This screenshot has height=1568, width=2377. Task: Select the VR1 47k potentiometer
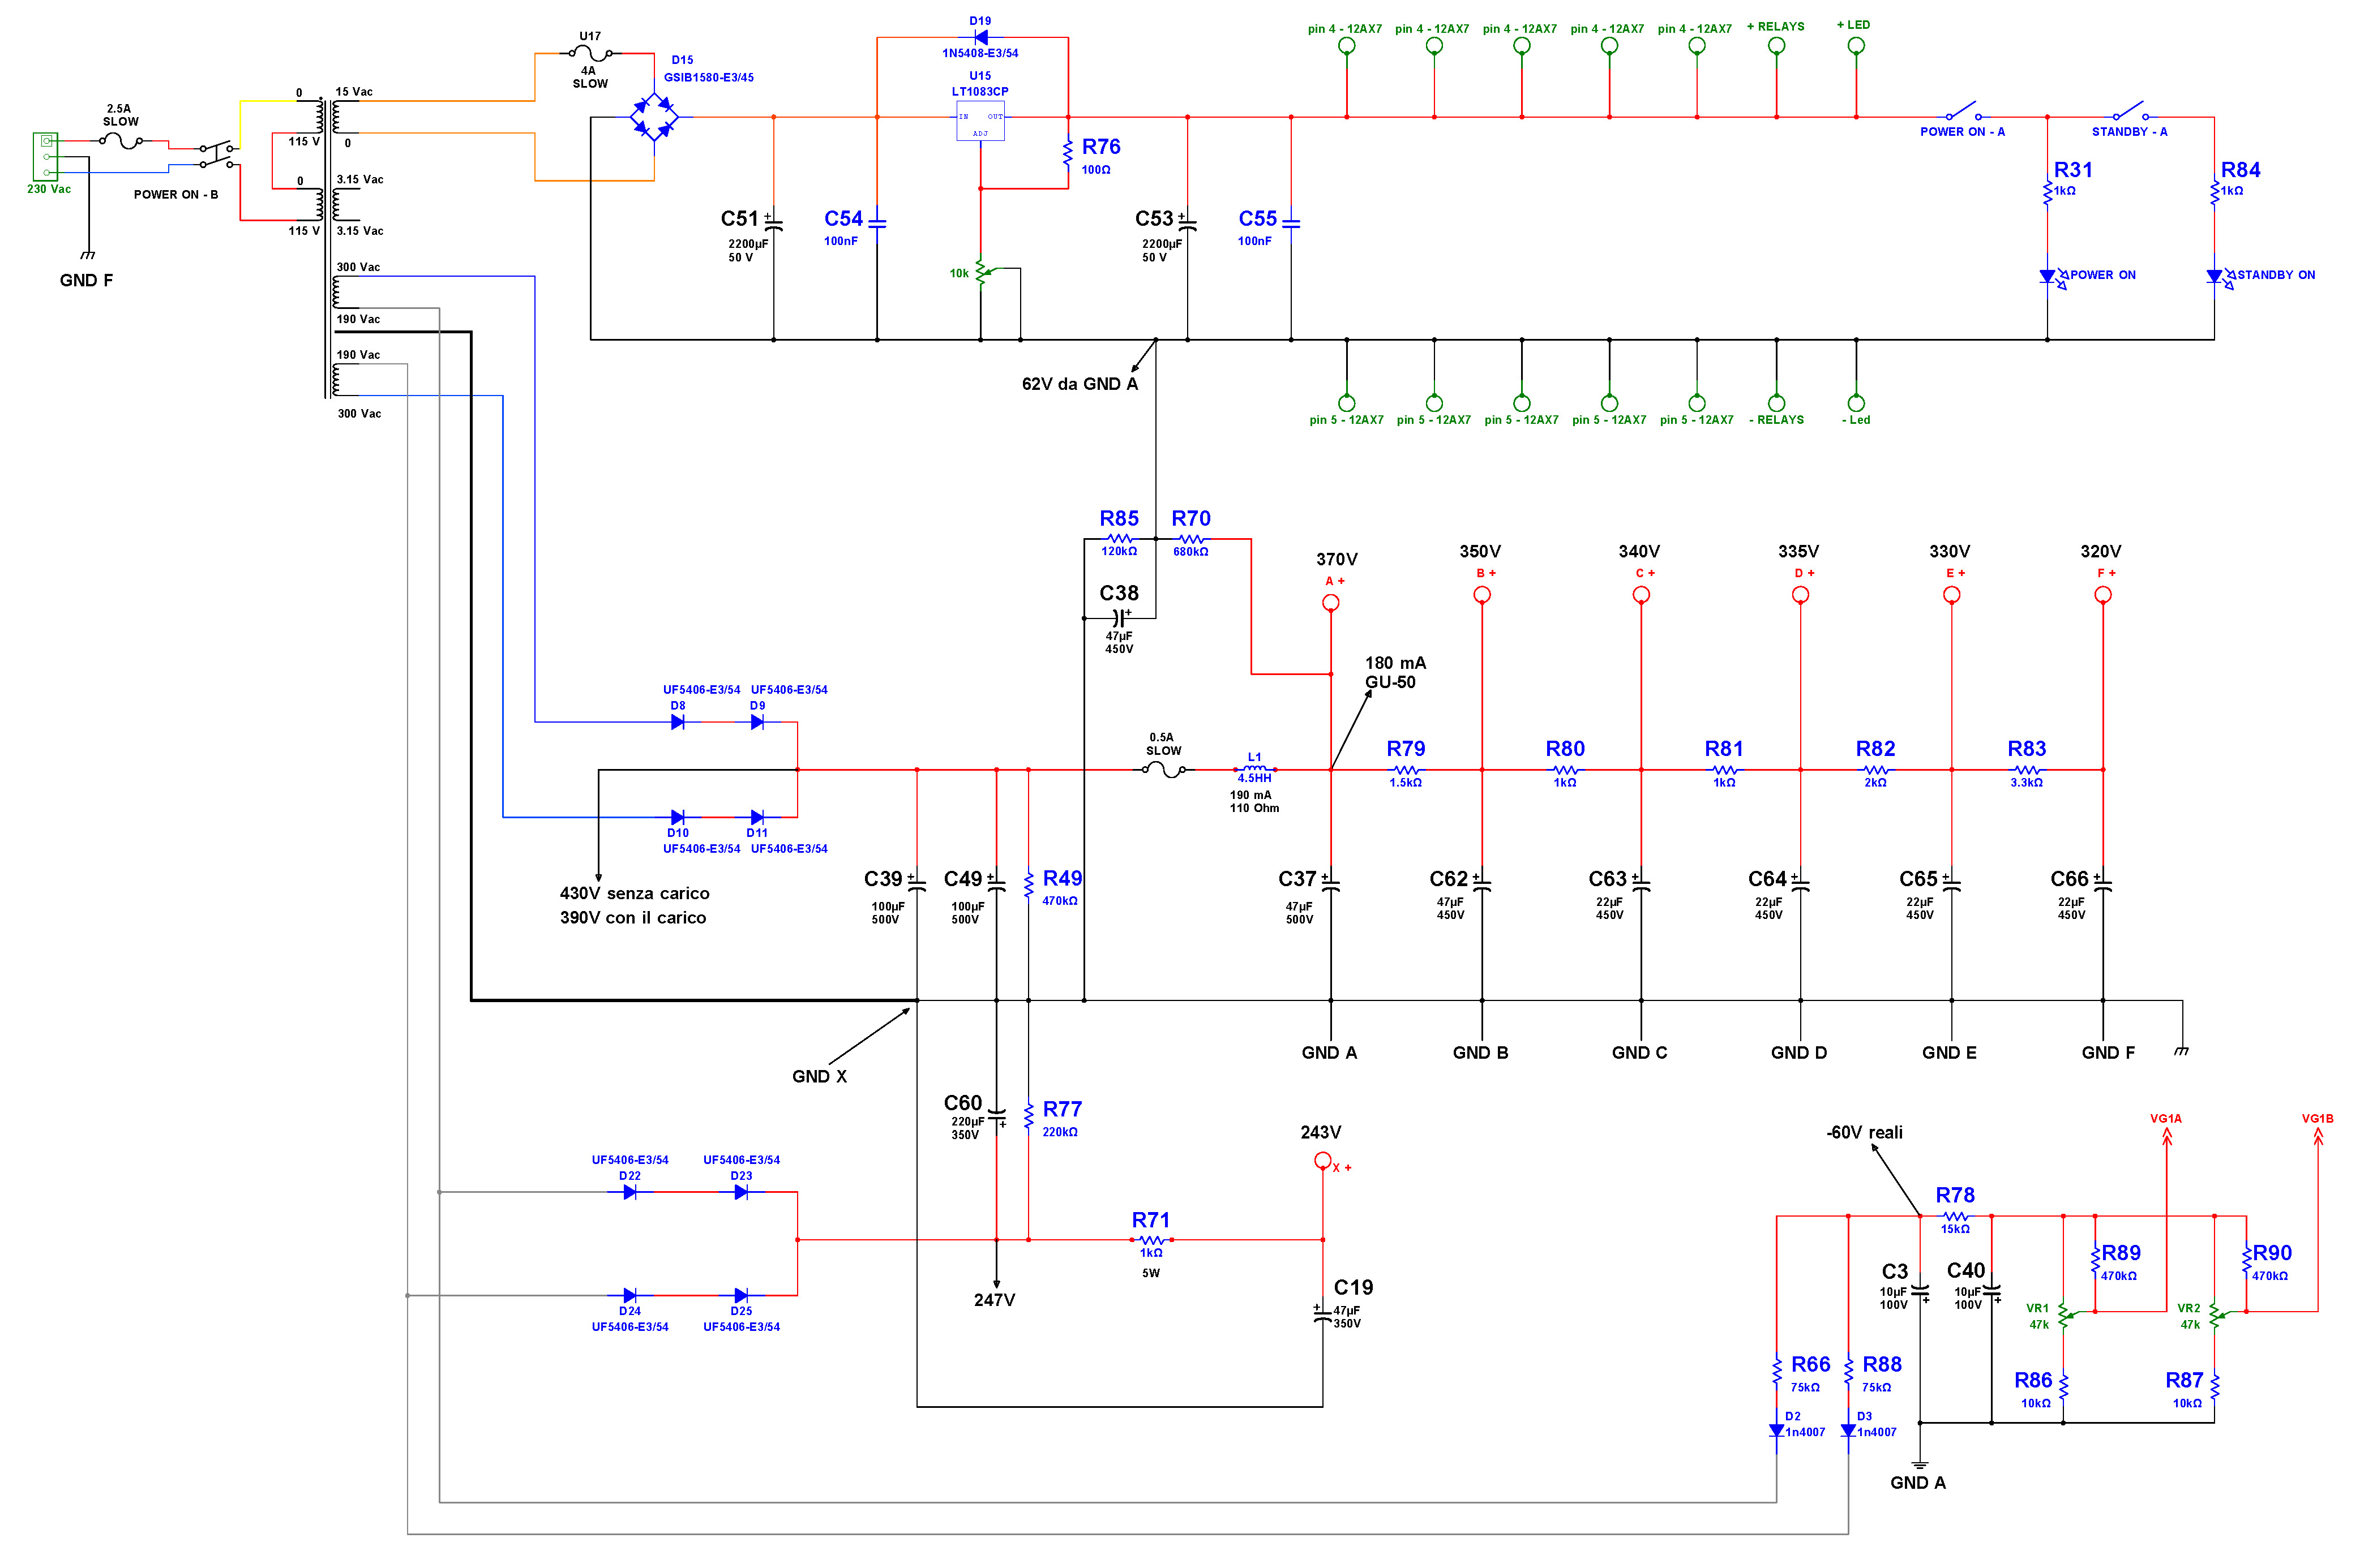pos(2064,1316)
